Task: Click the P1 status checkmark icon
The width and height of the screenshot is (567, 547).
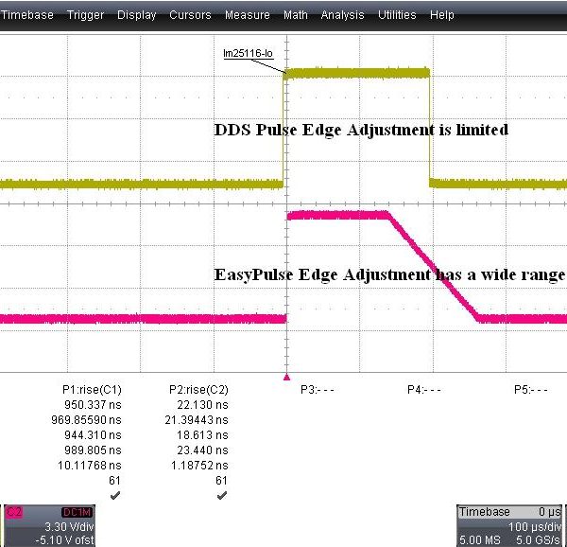Action: [115, 494]
